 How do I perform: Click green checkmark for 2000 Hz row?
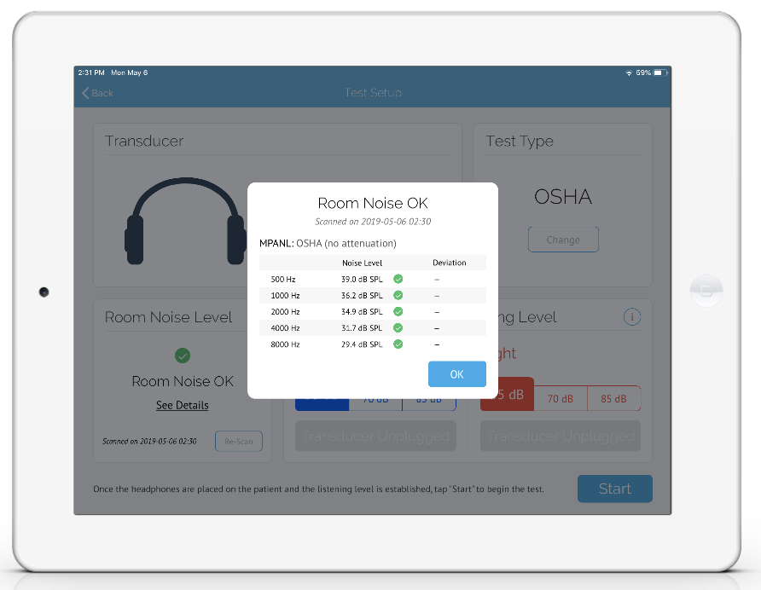(398, 311)
